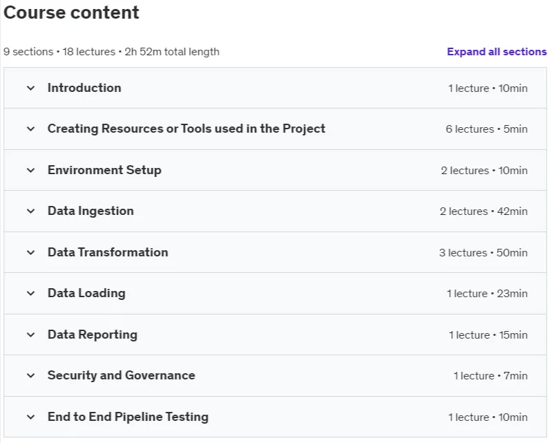Expand the Security and Governance chevron

31,375
